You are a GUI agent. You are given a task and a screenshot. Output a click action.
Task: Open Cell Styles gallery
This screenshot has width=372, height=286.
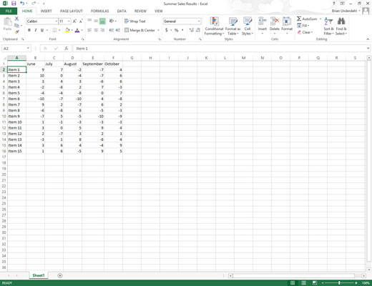(248, 26)
